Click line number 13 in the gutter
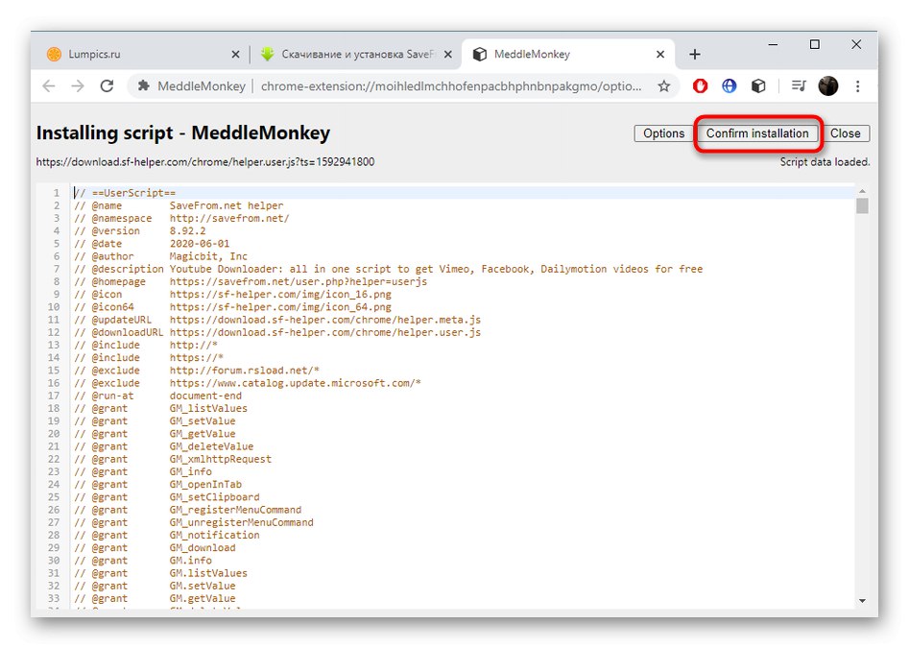This screenshot has width=909, height=648. click(54, 345)
